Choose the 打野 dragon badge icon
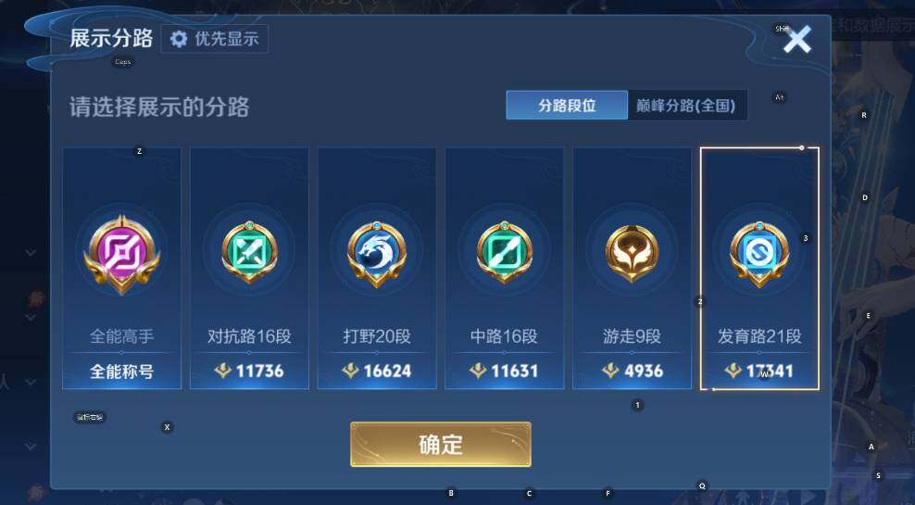915x505 pixels. tap(376, 253)
